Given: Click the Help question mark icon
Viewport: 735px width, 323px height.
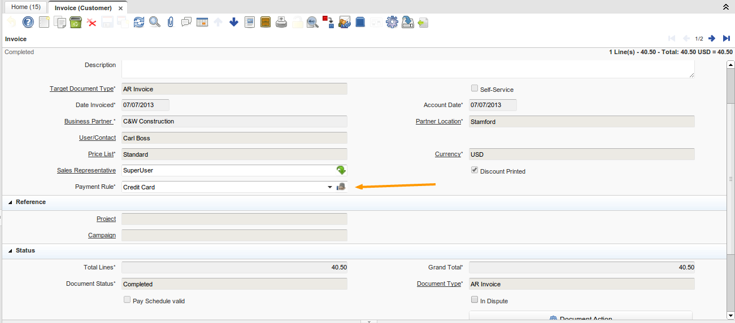Looking at the screenshot, I should [28, 23].
